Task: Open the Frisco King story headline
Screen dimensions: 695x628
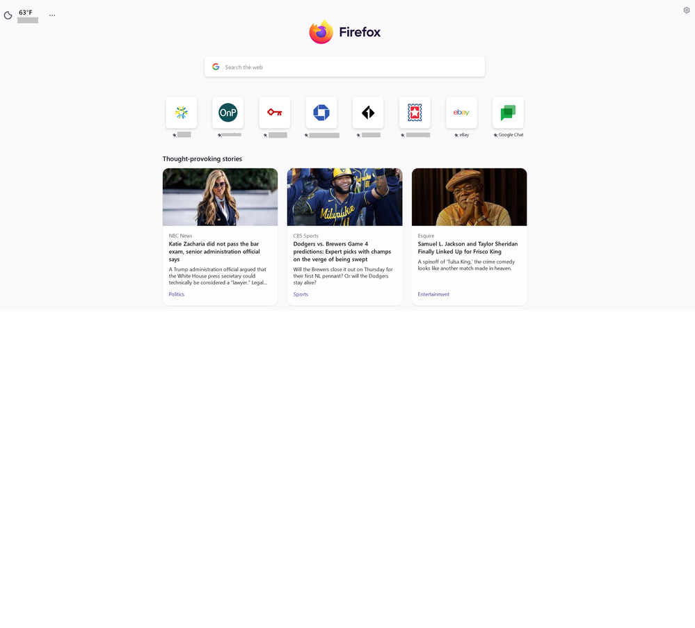Action: [468, 248]
